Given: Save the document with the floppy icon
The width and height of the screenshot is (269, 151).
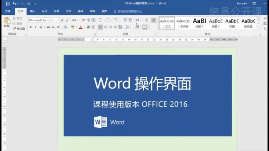Looking at the screenshot, I should [8, 3].
